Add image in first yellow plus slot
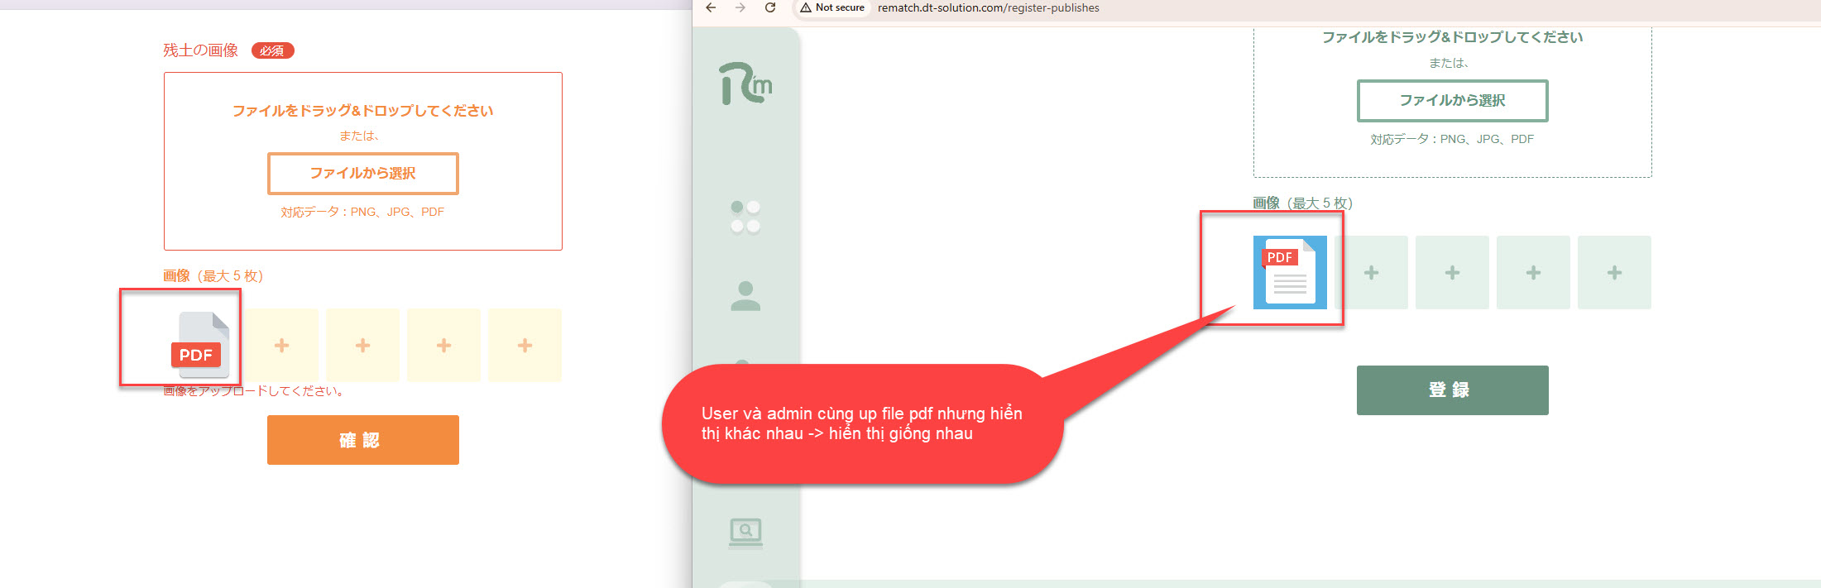The height and width of the screenshot is (588, 1821). point(281,346)
